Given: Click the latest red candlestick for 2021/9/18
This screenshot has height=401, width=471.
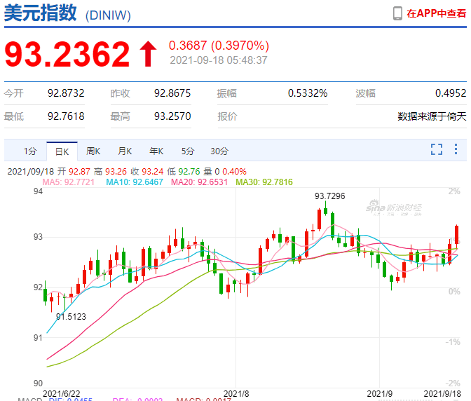Looking at the screenshot, I should pyautogui.click(x=456, y=235).
